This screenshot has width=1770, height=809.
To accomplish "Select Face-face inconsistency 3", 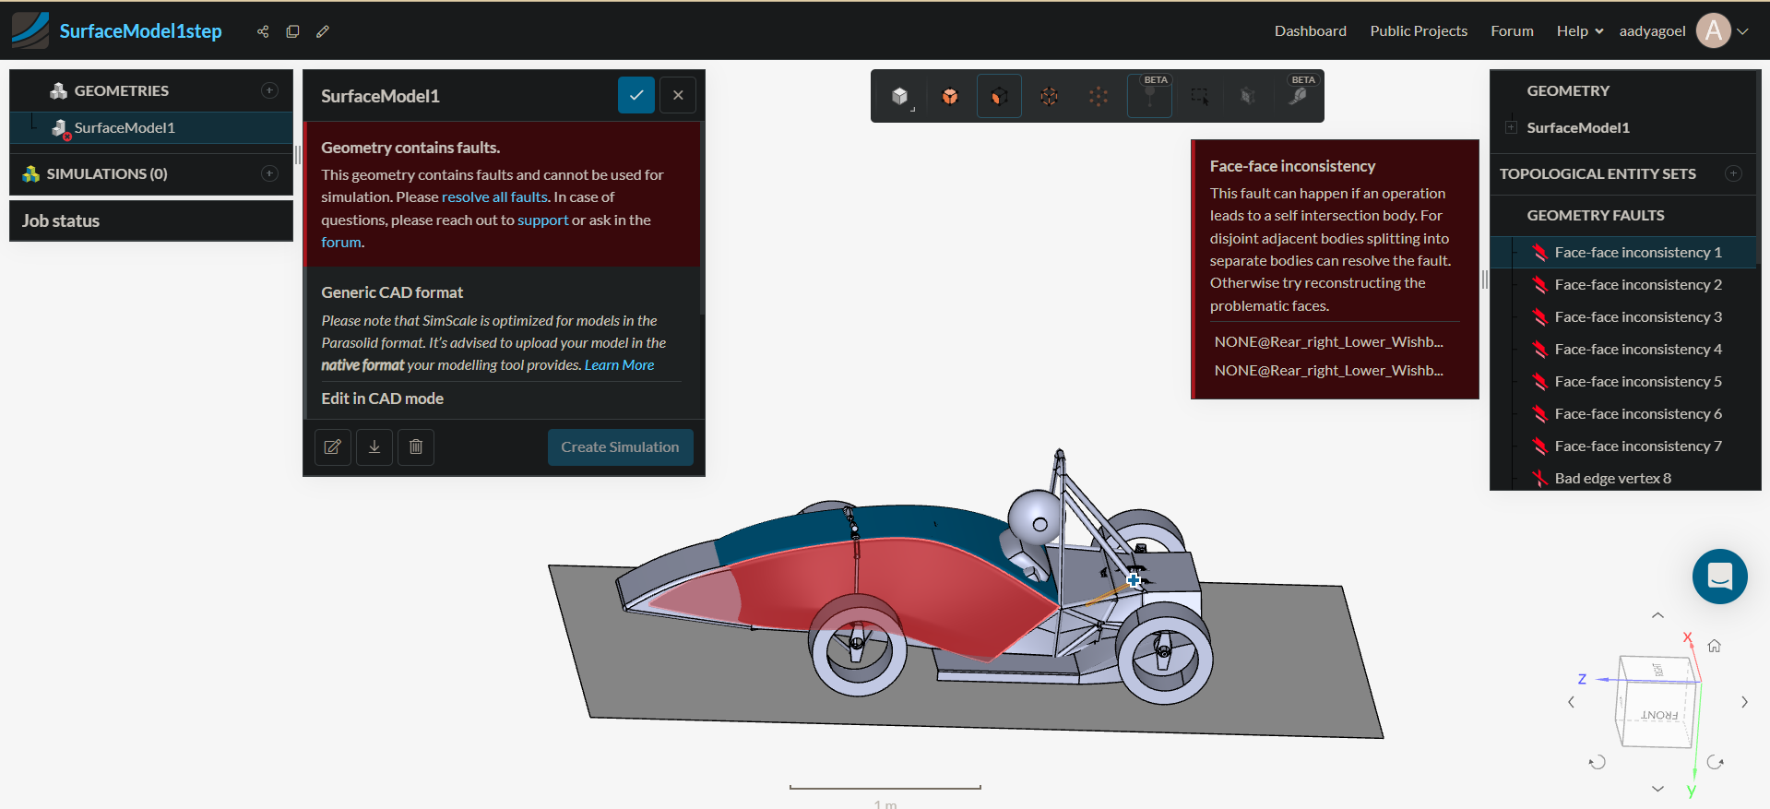I will (1625, 316).
